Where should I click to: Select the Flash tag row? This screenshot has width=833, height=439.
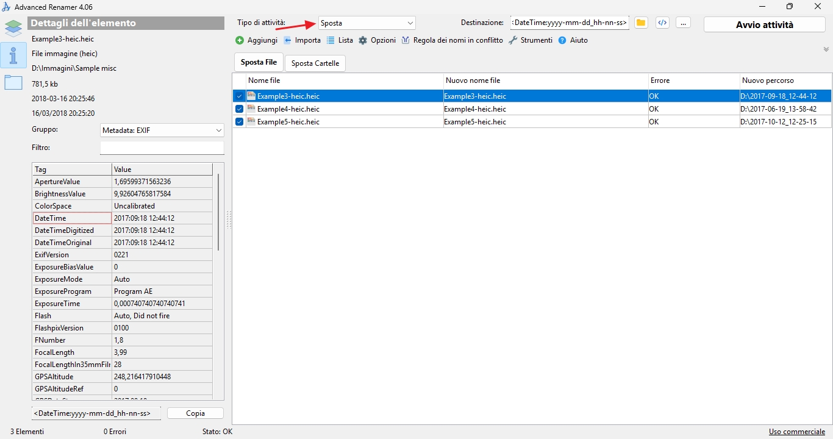click(123, 316)
